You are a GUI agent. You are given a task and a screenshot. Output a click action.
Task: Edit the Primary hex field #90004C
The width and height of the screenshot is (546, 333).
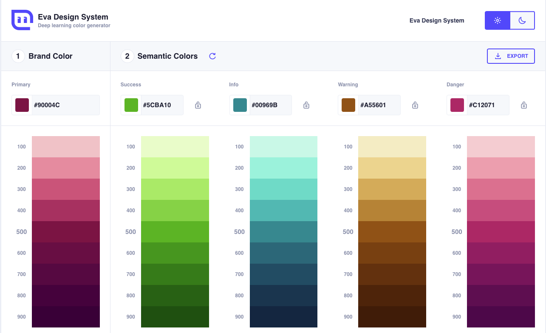66,105
